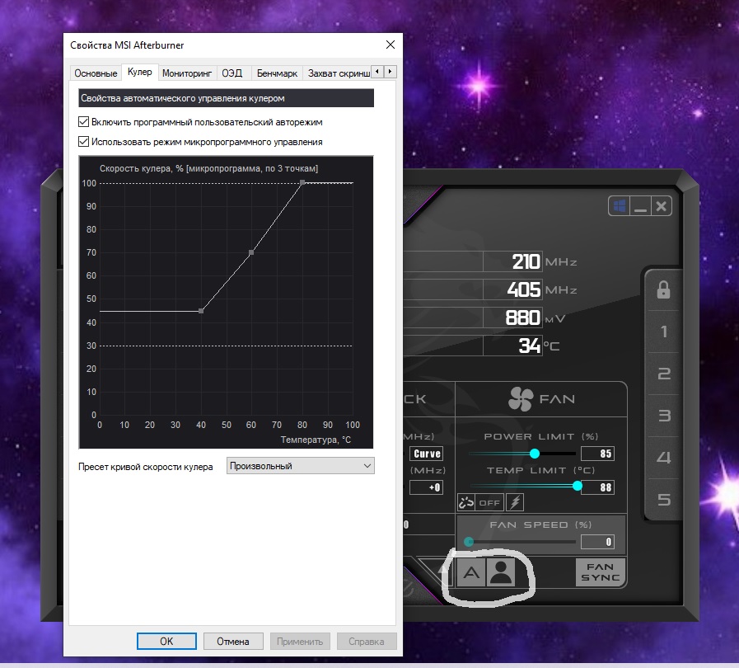Screen dimensions: 739x668
Task: Select profile slot 4 in Afterburner
Action: tap(663, 458)
